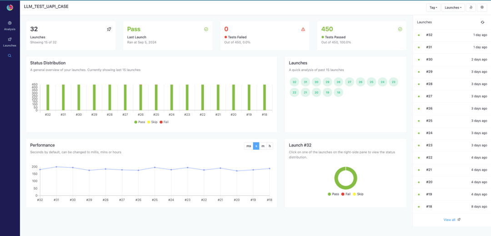Image resolution: width=491 pixels, height=236 pixels.
Task: Select launch bubble 28
Action: click(338, 82)
